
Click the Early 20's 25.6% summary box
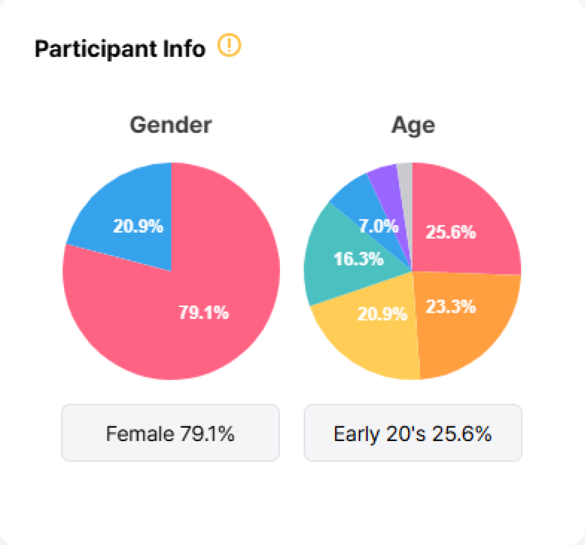413,433
